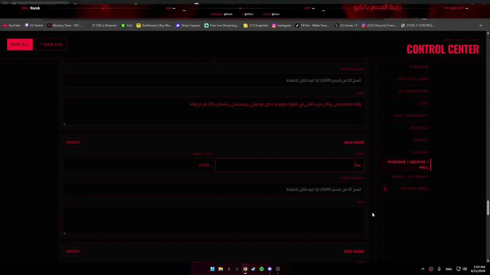490x275 pixels.
Task: Click the top note textarea with Arabic text
Action: [x=214, y=112]
